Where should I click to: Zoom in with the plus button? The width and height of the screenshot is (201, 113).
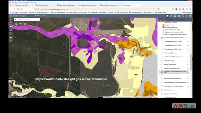click(11, 19)
